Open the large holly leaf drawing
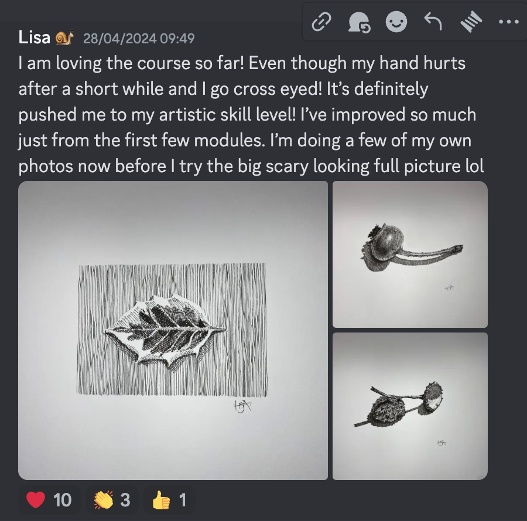Image resolution: width=527 pixels, height=521 pixels. 173,330
